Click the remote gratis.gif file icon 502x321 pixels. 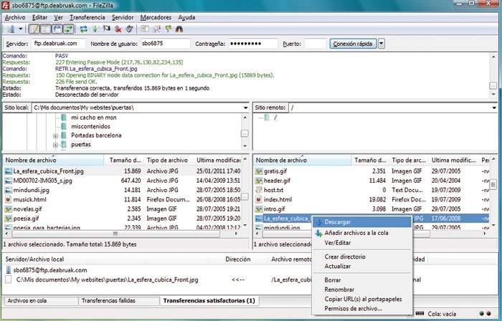(x=259, y=171)
